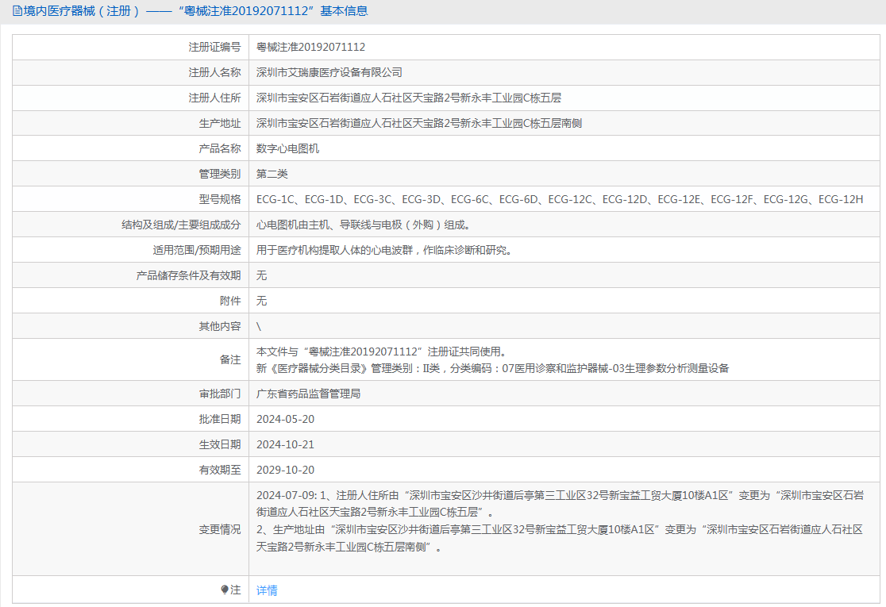Click the 型号规格 label
Screen dimensions: 886x607
pos(220,200)
